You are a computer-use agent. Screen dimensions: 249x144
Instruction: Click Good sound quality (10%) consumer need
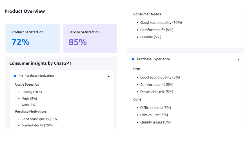tap(161, 23)
